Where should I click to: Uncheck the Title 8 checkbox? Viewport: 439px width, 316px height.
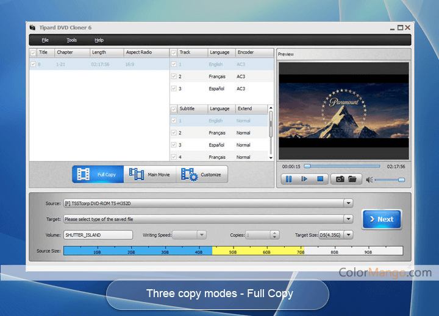click(33, 64)
